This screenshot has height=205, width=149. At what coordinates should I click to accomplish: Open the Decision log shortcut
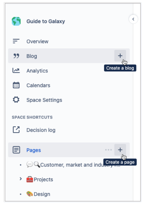pos(41,130)
